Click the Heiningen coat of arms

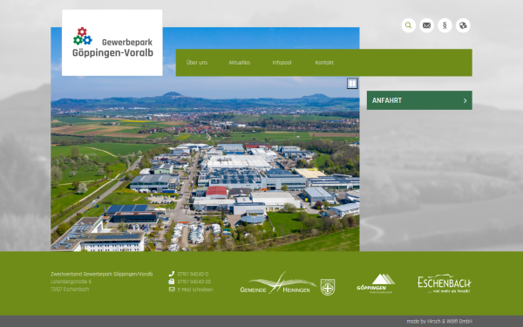(328, 287)
